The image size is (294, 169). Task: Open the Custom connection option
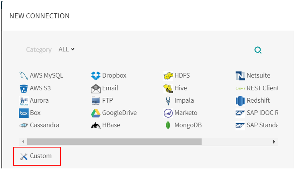[x=37, y=156]
